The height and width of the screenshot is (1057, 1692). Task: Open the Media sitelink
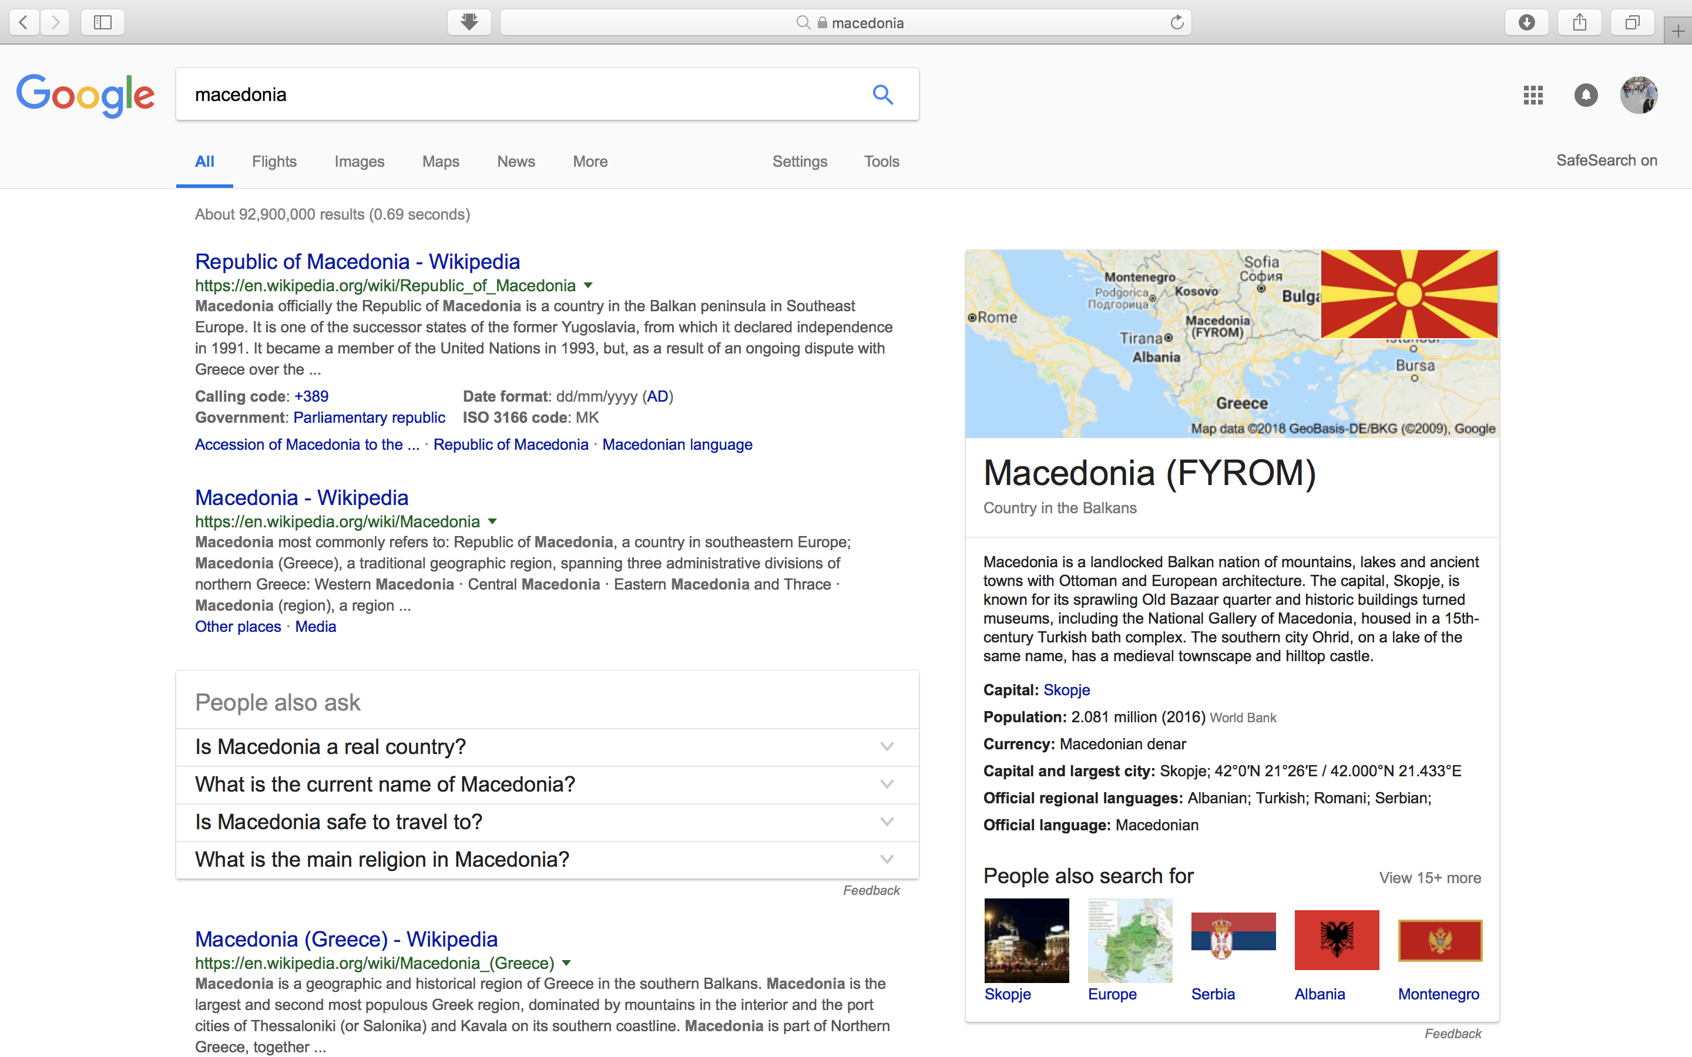(315, 627)
